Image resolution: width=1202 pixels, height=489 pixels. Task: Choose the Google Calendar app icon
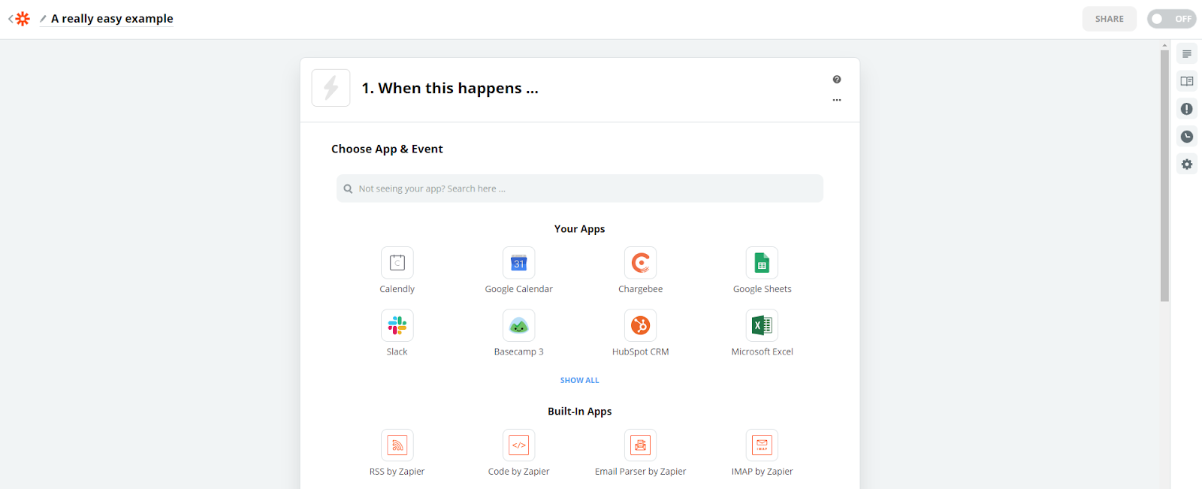pyautogui.click(x=519, y=263)
